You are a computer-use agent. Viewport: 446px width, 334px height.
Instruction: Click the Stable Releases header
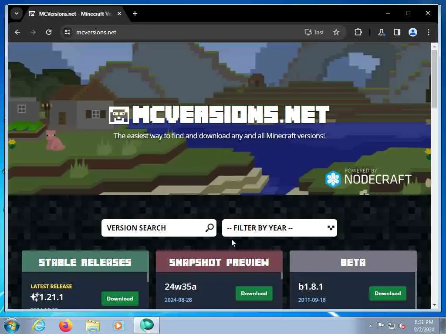click(85, 262)
